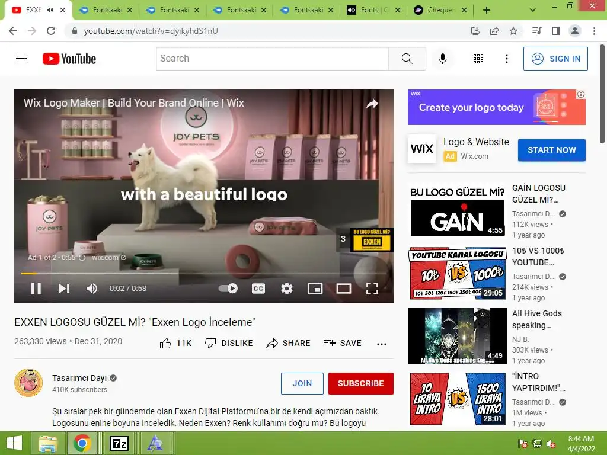Screen dimensions: 607x455
Task: Open File Explorer from the taskbar
Action: coord(48,443)
